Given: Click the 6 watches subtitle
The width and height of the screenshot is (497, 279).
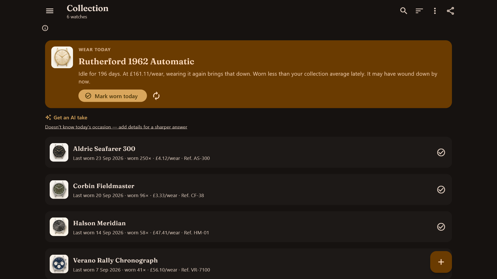Looking at the screenshot, I should 77,17.
